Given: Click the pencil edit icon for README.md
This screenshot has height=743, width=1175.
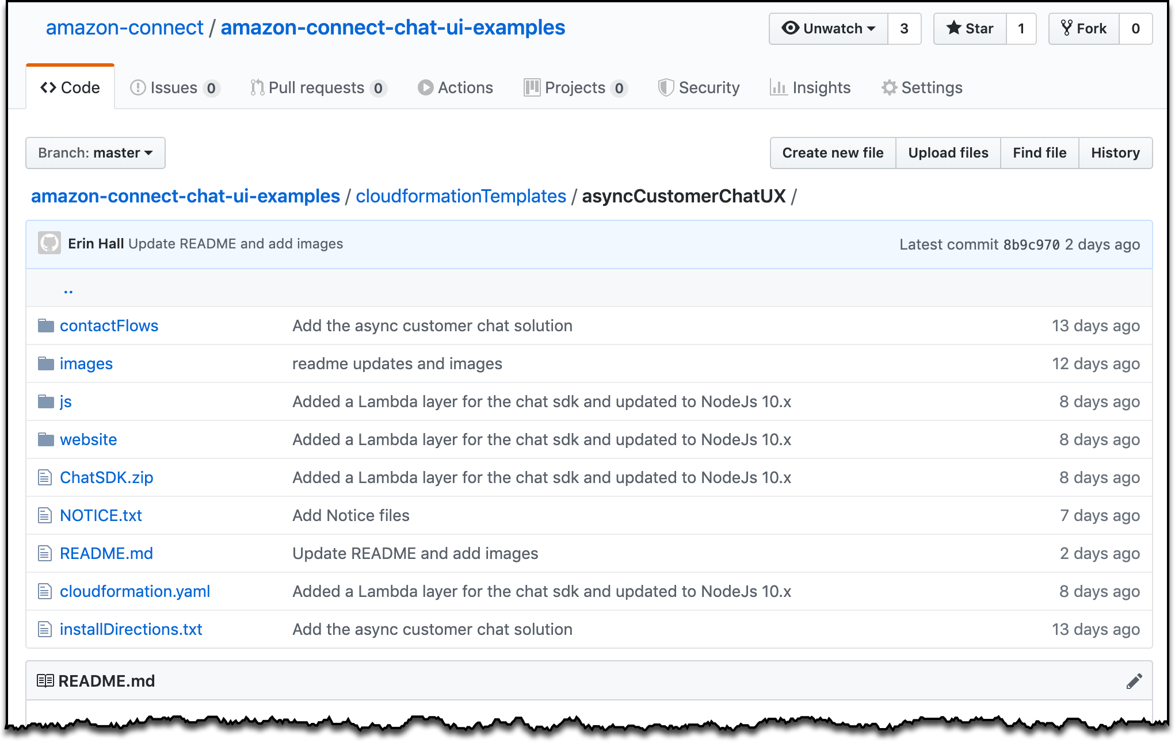Looking at the screenshot, I should (x=1134, y=681).
